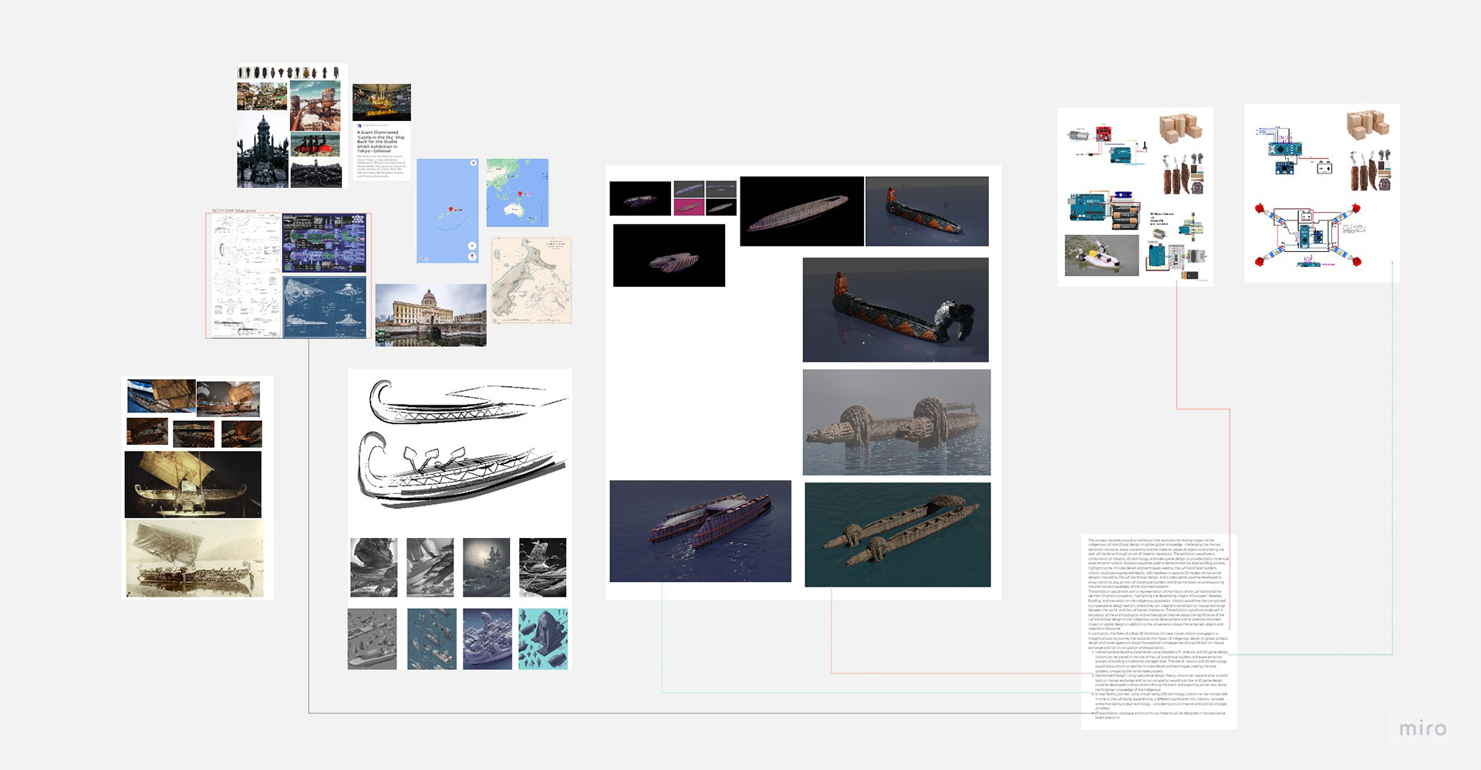Select the photo of paddlers in a red canoe
This screenshot has height=770, width=1481.
[315, 145]
